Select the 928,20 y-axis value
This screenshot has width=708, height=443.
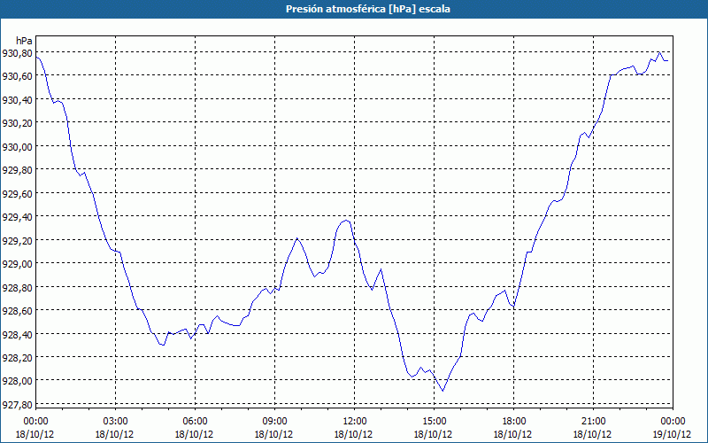pyautogui.click(x=17, y=358)
